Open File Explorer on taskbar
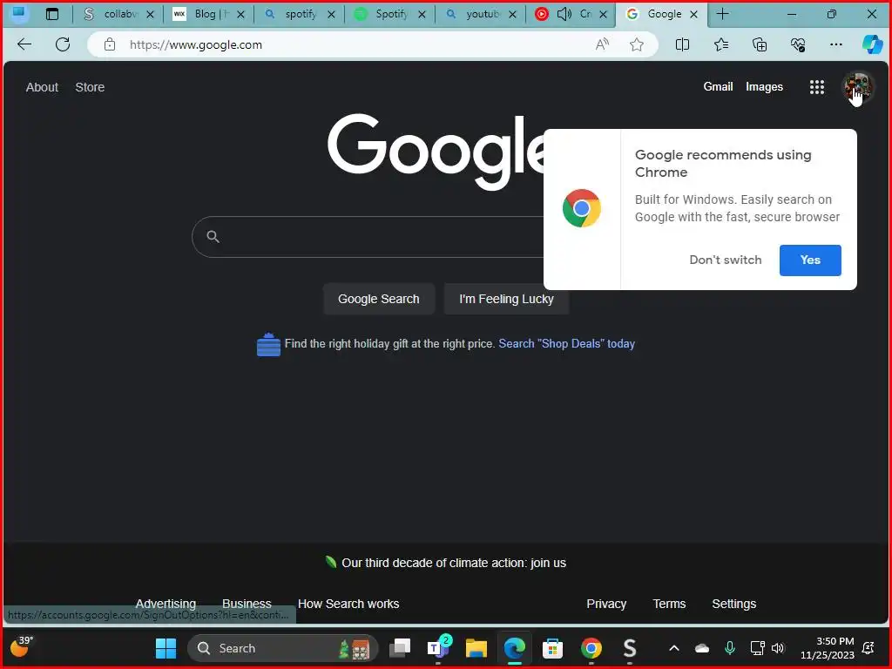 [476, 648]
